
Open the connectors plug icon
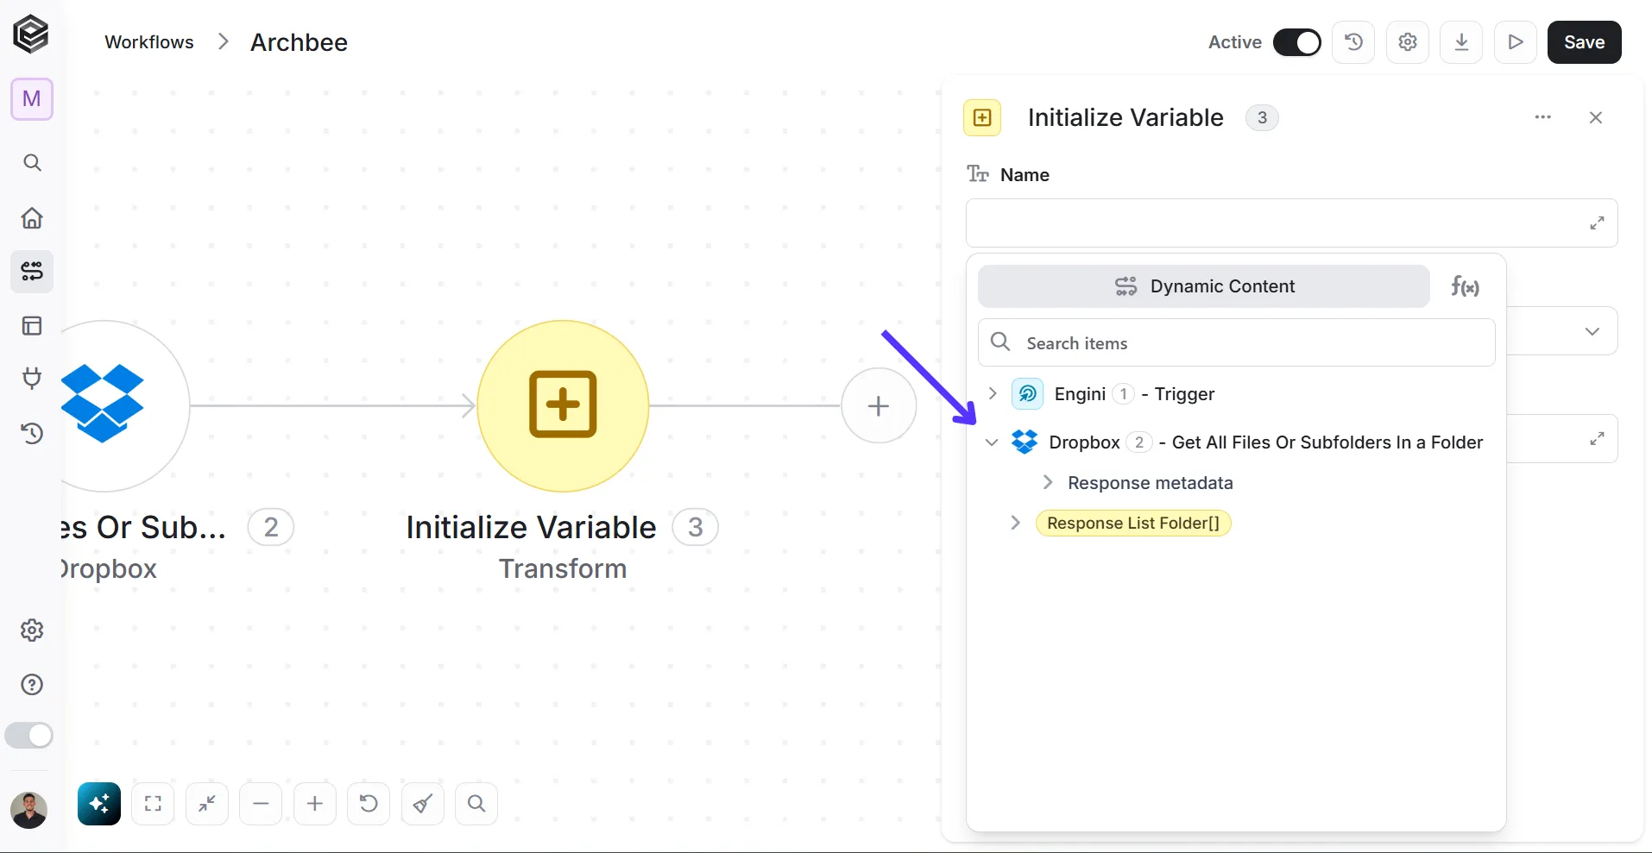[x=32, y=379]
